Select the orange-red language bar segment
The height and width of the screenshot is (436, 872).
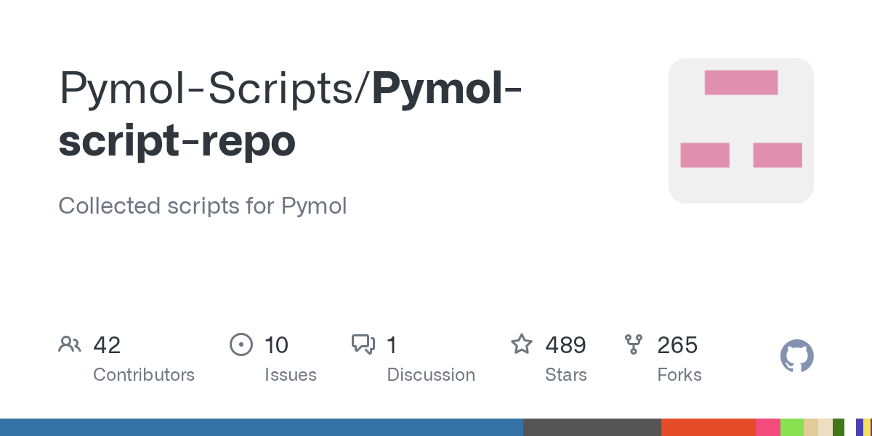click(708, 427)
